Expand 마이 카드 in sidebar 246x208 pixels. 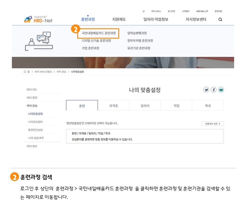(x=32, y=90)
